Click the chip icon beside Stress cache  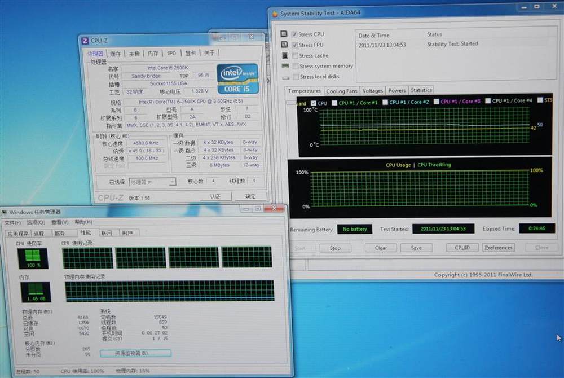[285, 55]
